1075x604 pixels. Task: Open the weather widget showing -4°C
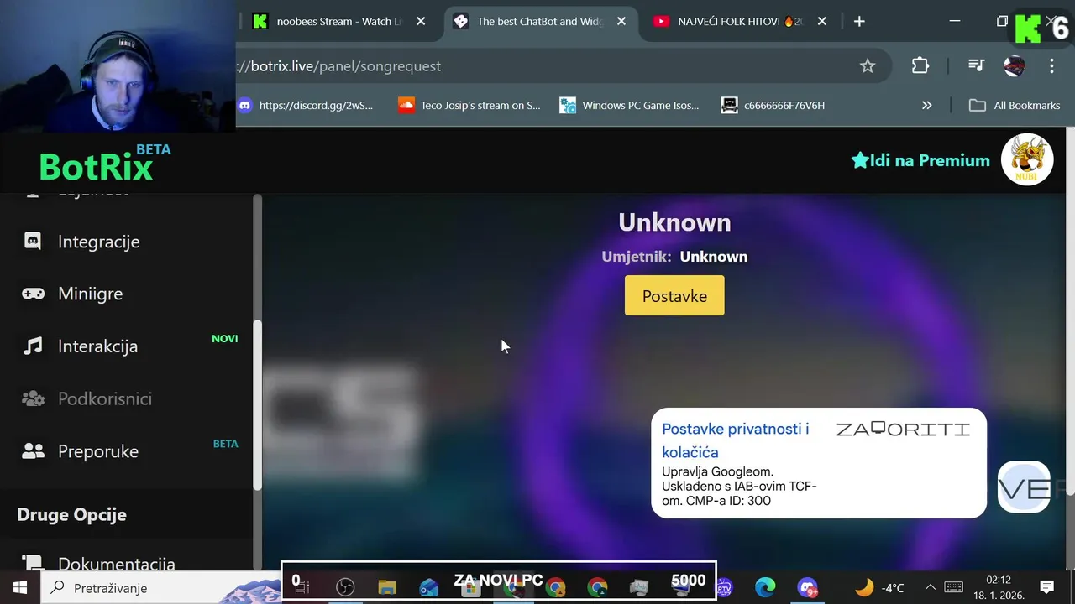pyautogui.click(x=879, y=587)
